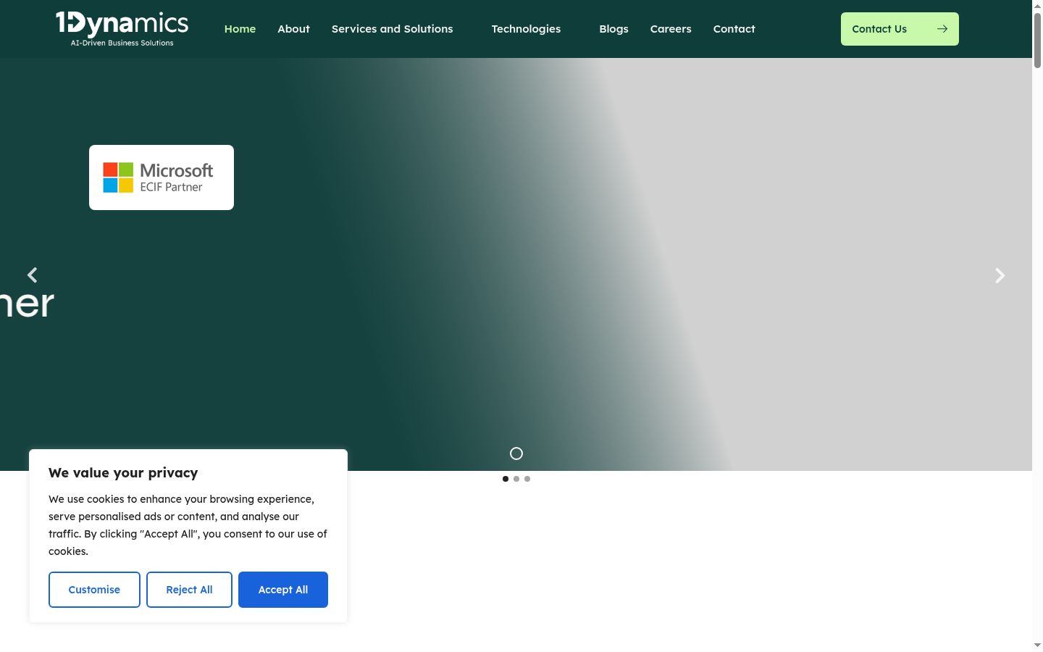Image resolution: width=1043 pixels, height=652 pixels.
Task: Click the scrollbar down arrow
Action: 1037,645
